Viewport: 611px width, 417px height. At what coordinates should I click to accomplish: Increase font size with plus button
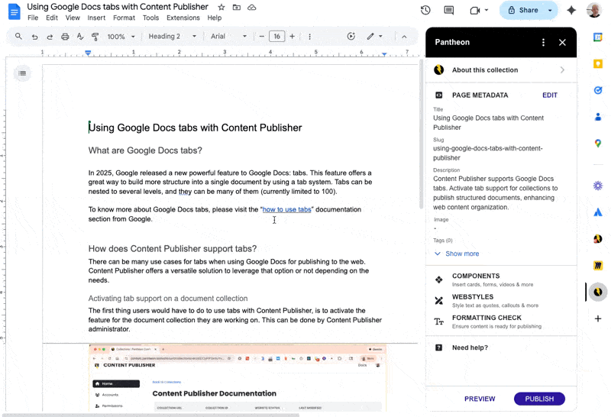(x=292, y=37)
